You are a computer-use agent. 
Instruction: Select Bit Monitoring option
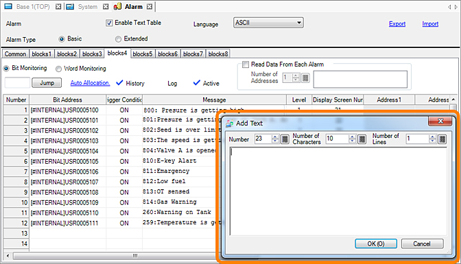[6, 68]
